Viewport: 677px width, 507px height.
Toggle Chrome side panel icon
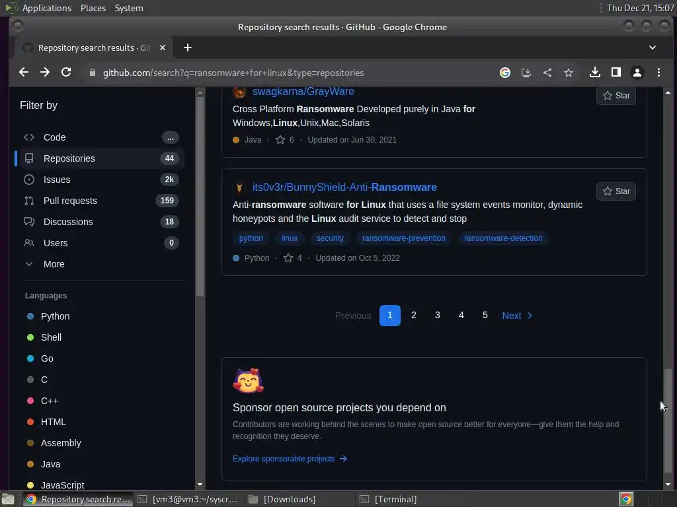(x=616, y=73)
